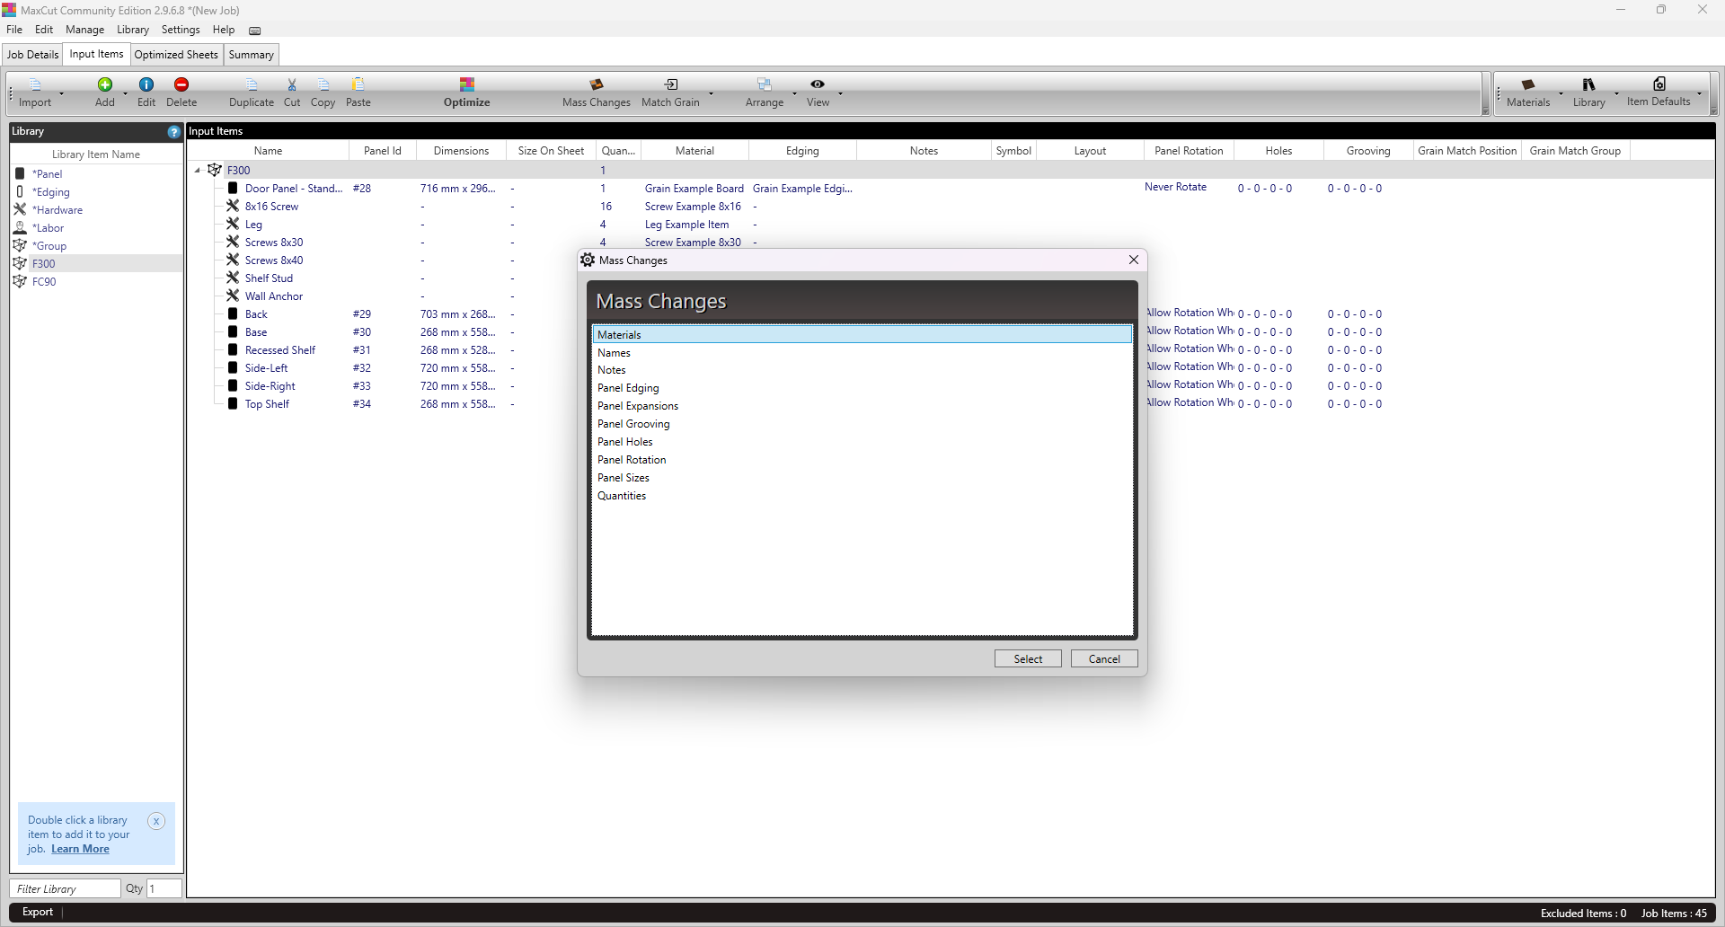Click the Library panel help icon
The width and height of the screenshot is (1725, 927).
(x=173, y=131)
